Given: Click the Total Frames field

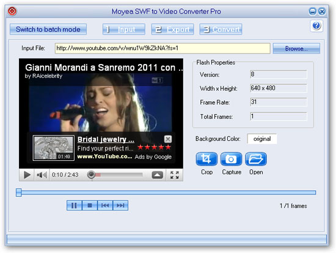Looking at the screenshot, I should click(x=279, y=116).
